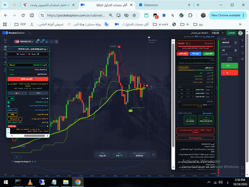The width and height of the screenshot is (249, 187).
Task: Click the green deposit button at top right
Action: pyautogui.click(x=232, y=33)
